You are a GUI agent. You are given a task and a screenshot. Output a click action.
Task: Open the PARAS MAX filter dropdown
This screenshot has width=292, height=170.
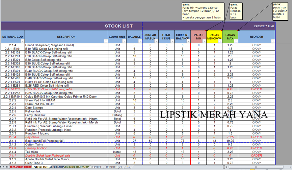236,41
